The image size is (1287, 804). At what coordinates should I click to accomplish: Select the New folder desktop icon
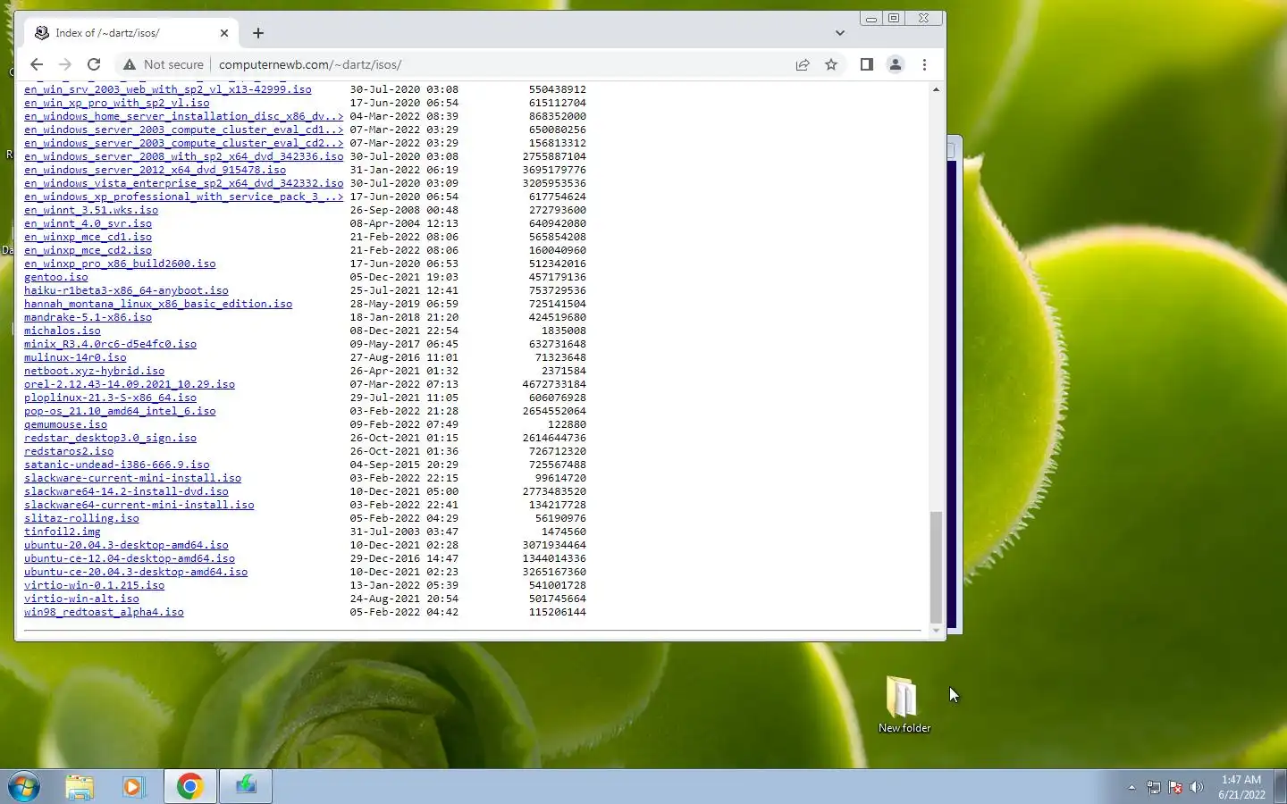(x=904, y=705)
